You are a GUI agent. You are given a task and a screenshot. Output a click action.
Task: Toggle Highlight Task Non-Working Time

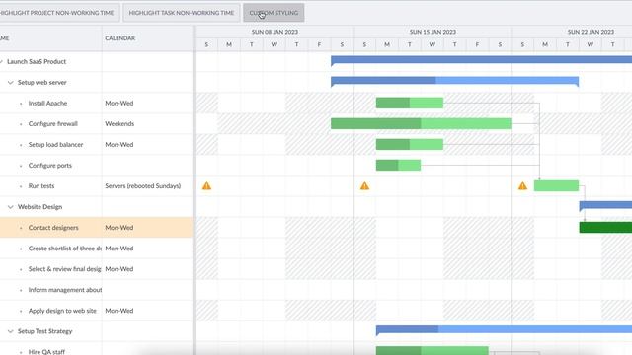click(x=182, y=13)
